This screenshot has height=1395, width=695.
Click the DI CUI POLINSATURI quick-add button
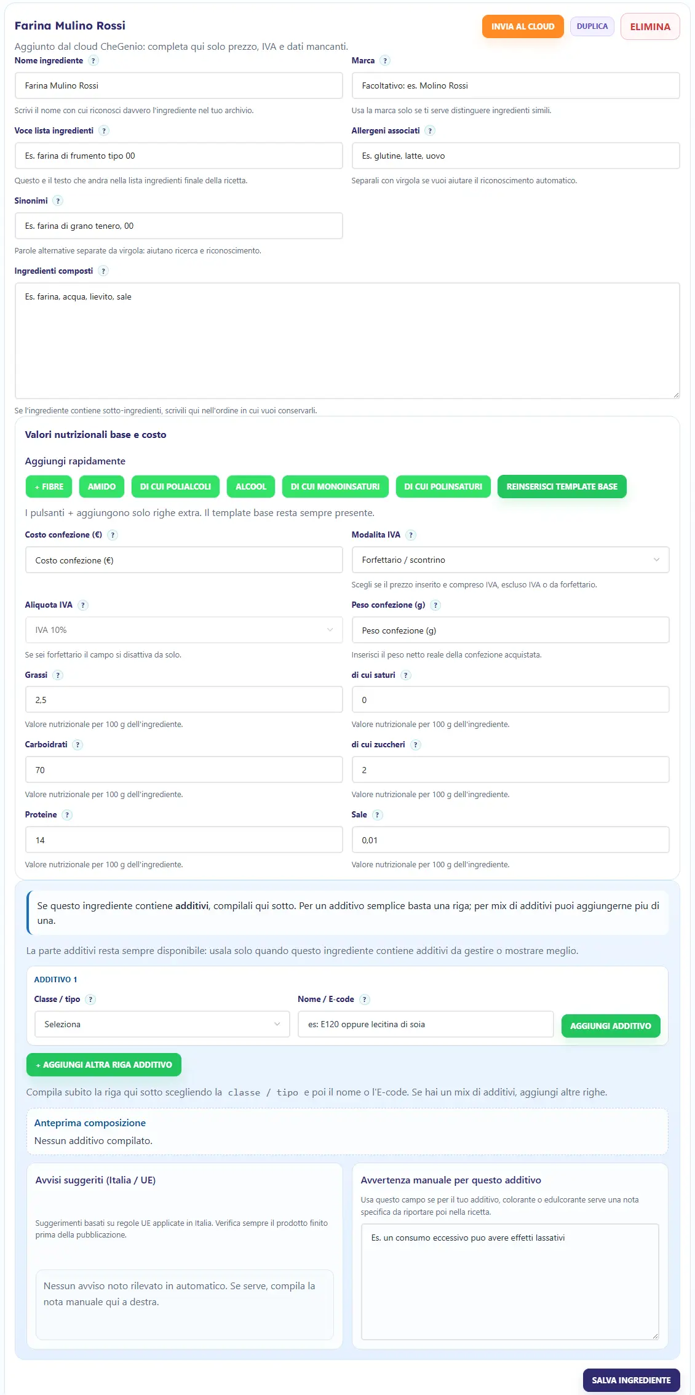[443, 487]
